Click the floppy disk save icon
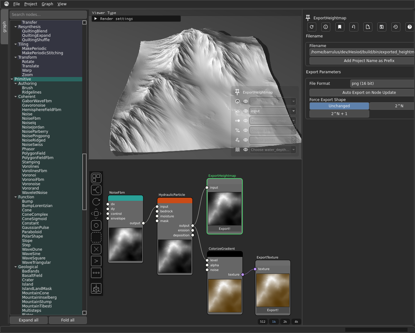Viewport: 415px width, 333px height. (382, 27)
